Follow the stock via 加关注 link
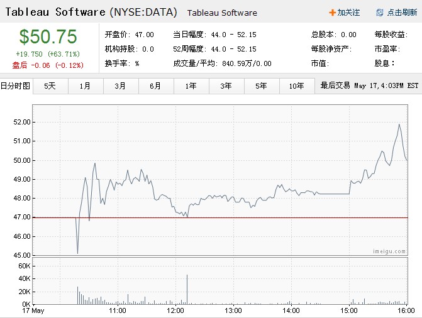 348,13
